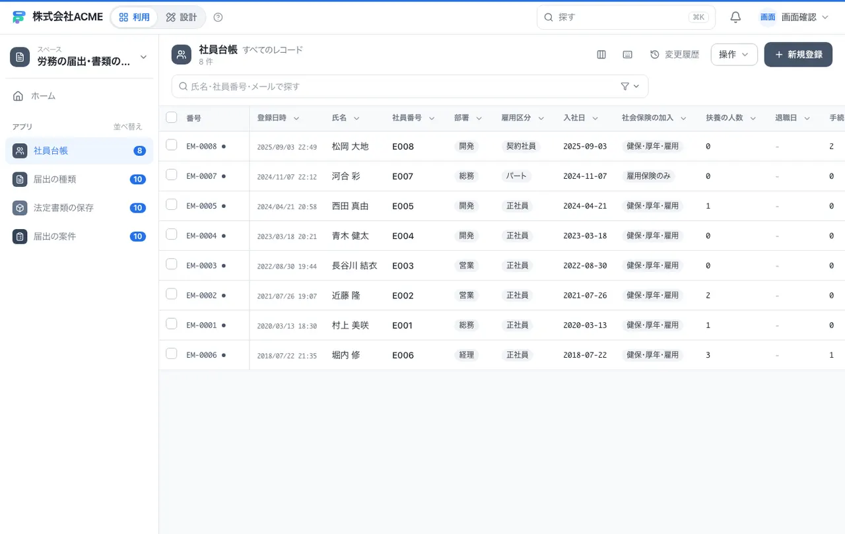Click the ホーム house icon

point(18,96)
